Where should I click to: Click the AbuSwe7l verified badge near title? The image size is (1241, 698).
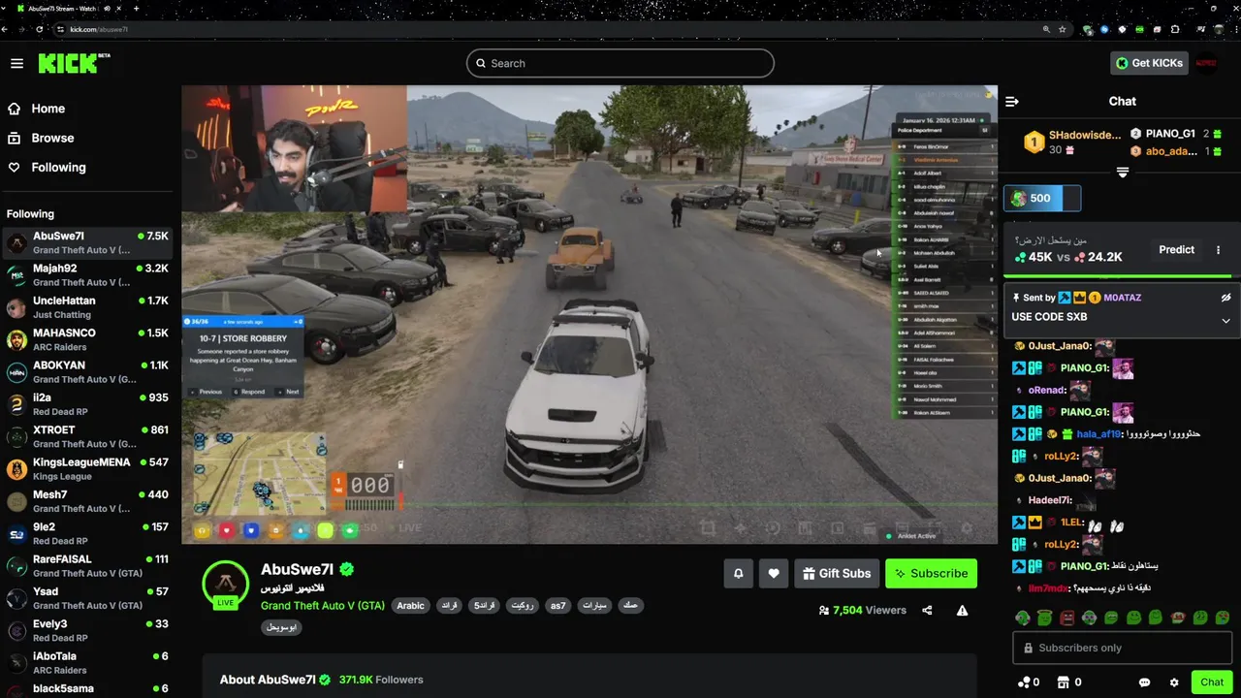346,570
